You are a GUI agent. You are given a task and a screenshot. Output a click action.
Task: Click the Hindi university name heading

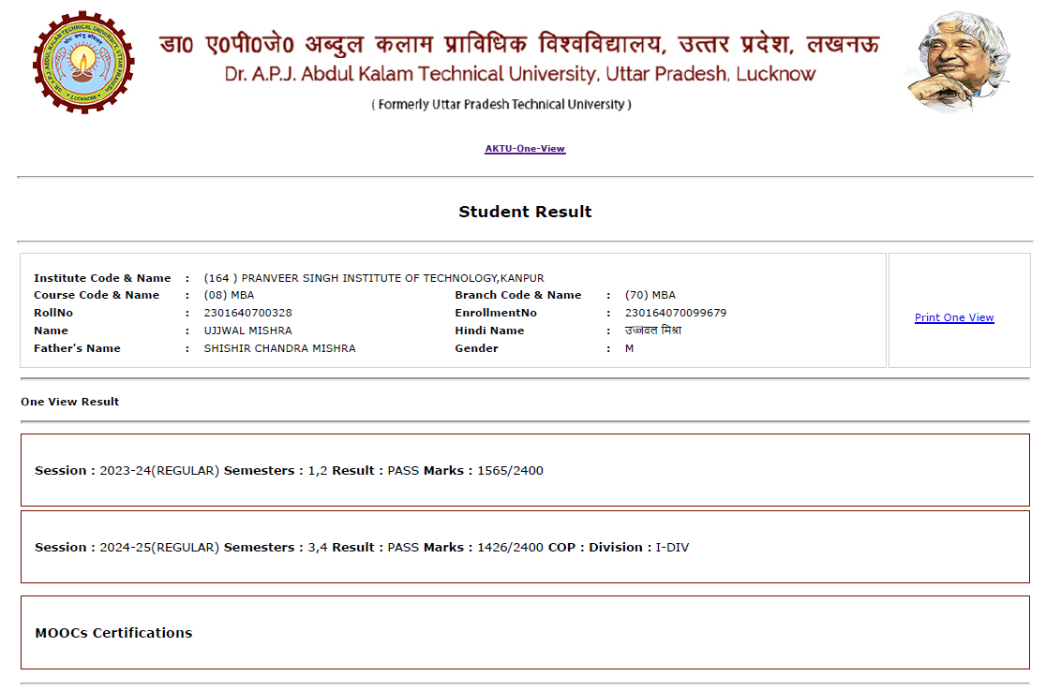point(519,43)
